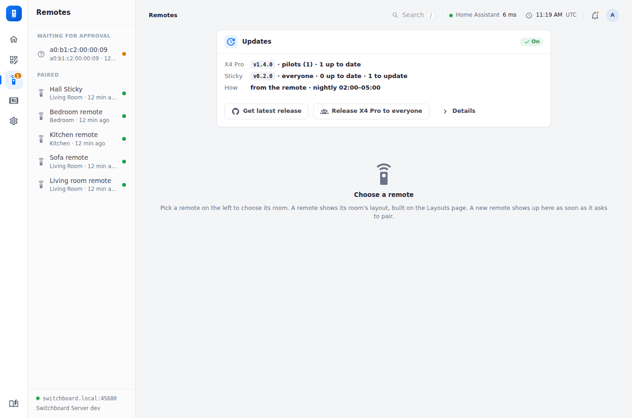Click the "WAITING FOR APPROVAL" section heading
632x418 pixels.
[74, 36]
